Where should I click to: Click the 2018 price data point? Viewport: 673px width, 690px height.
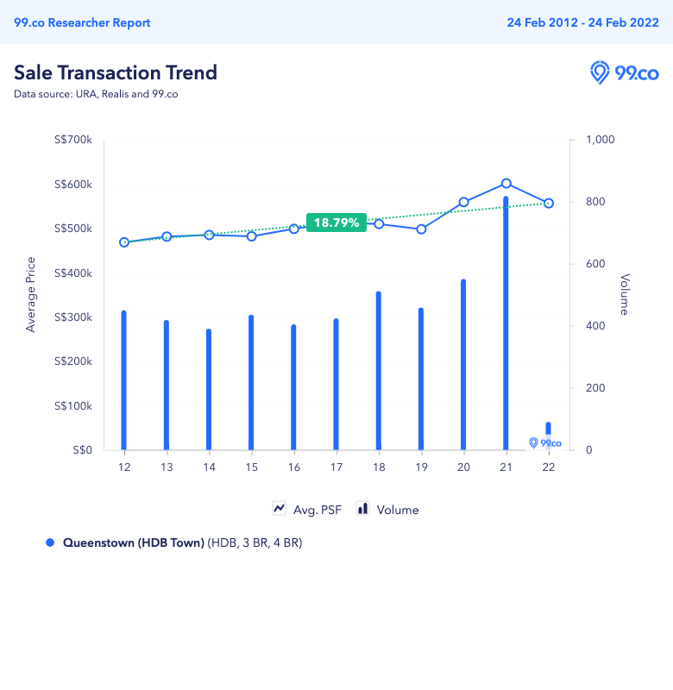[379, 224]
